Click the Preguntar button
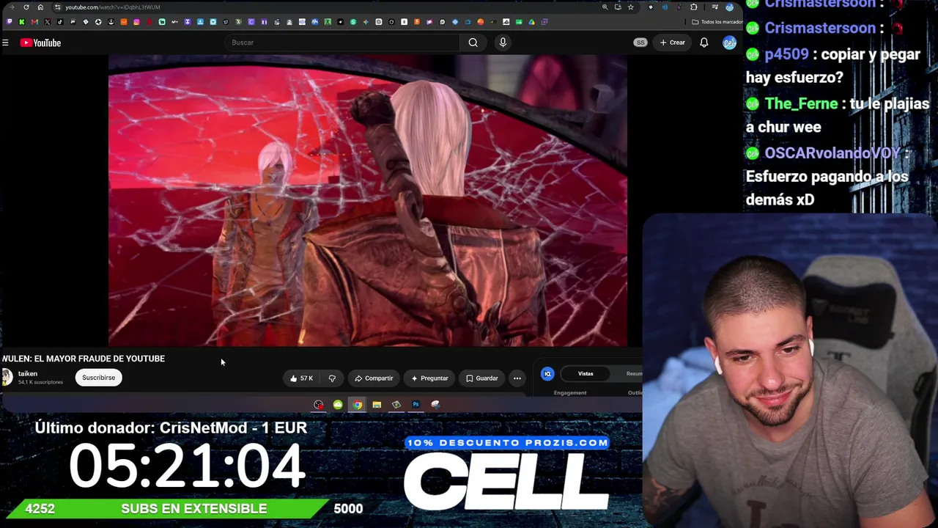Viewport: 938px width, 528px height. (429, 378)
